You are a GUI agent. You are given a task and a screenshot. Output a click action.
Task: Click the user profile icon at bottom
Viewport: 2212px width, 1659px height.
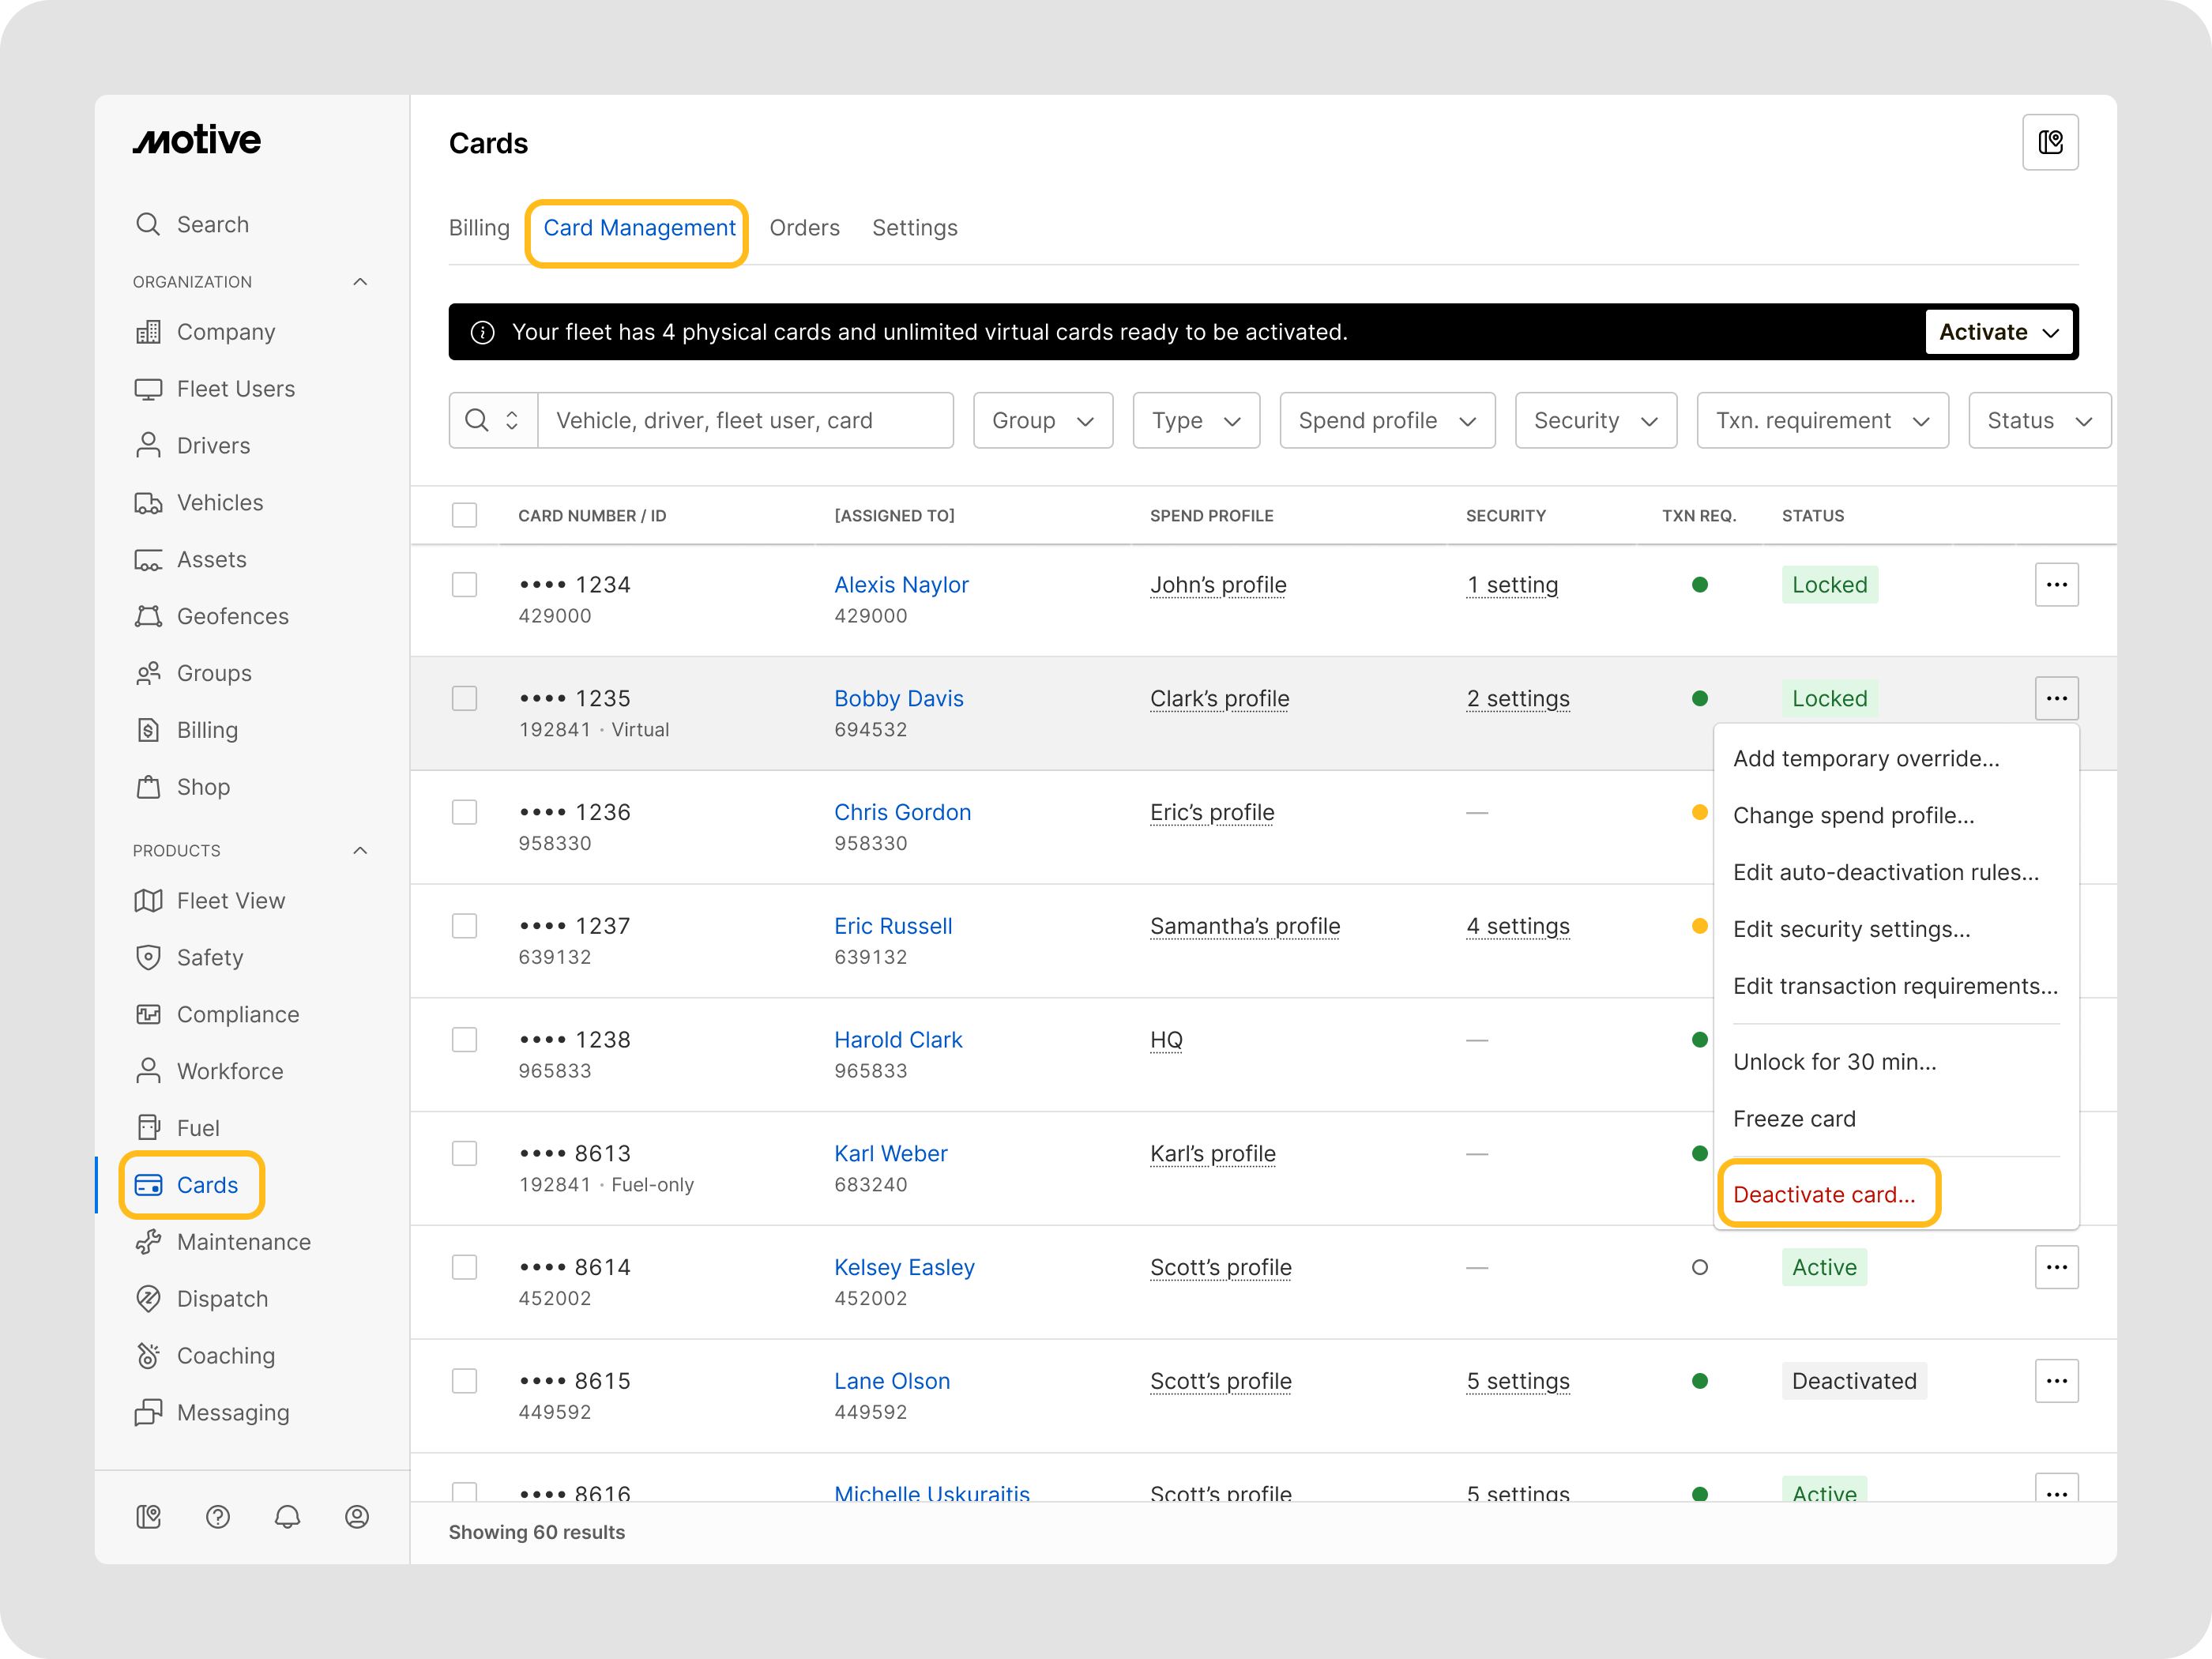point(357,1517)
